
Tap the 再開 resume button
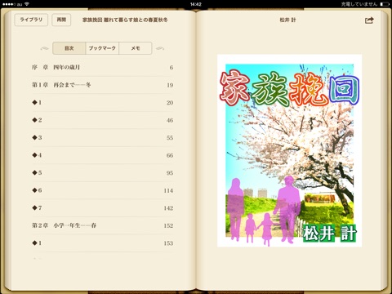(x=61, y=20)
